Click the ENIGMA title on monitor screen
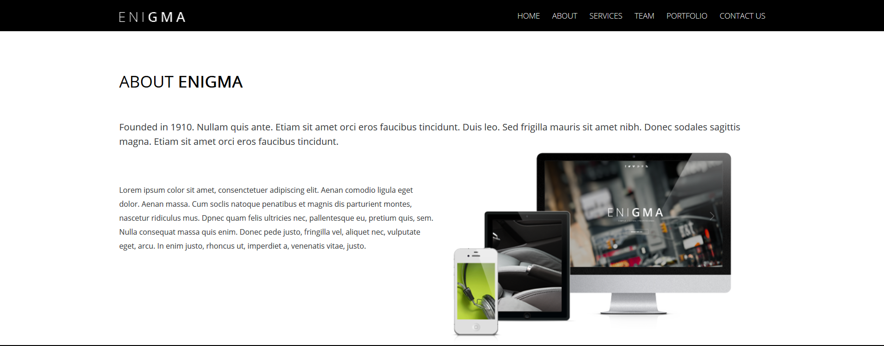The height and width of the screenshot is (346, 884). point(635,213)
